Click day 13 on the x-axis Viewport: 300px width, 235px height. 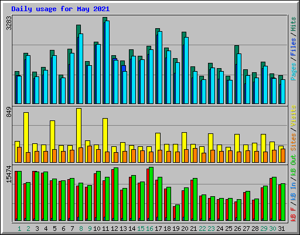point(123,229)
